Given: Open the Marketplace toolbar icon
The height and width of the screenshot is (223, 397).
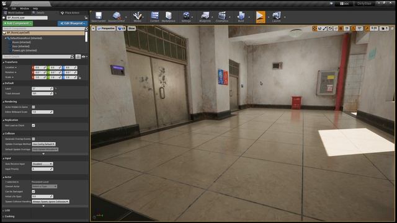Looking at the screenshot, I should click(168, 15).
